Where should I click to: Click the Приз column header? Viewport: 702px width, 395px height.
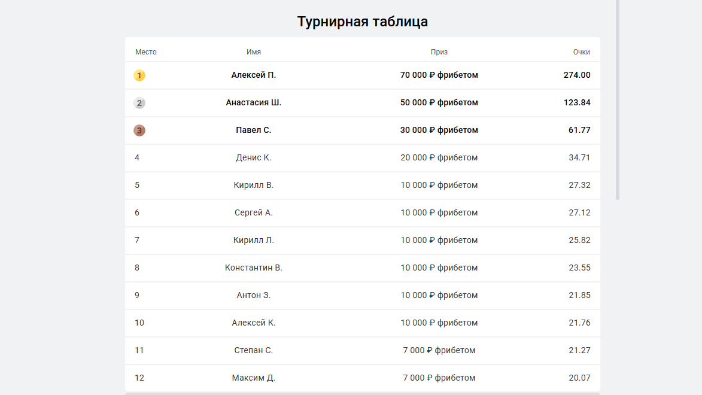coord(439,52)
